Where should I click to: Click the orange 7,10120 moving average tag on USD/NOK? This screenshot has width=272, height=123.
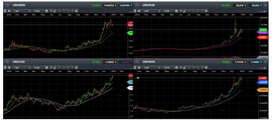click(262, 90)
